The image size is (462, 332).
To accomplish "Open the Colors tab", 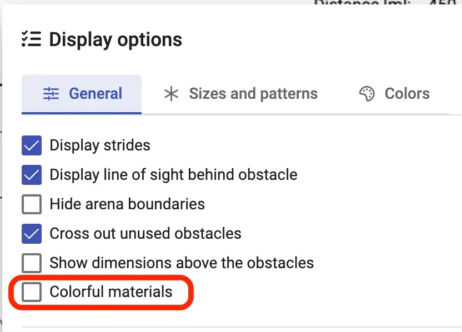I will (x=407, y=94).
